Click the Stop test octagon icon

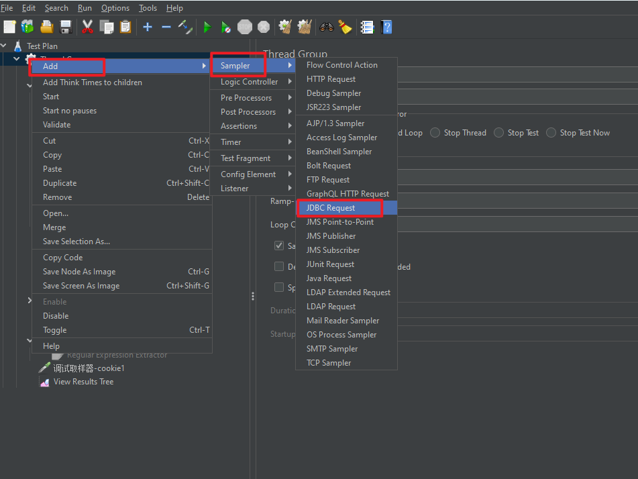pyautogui.click(x=245, y=27)
